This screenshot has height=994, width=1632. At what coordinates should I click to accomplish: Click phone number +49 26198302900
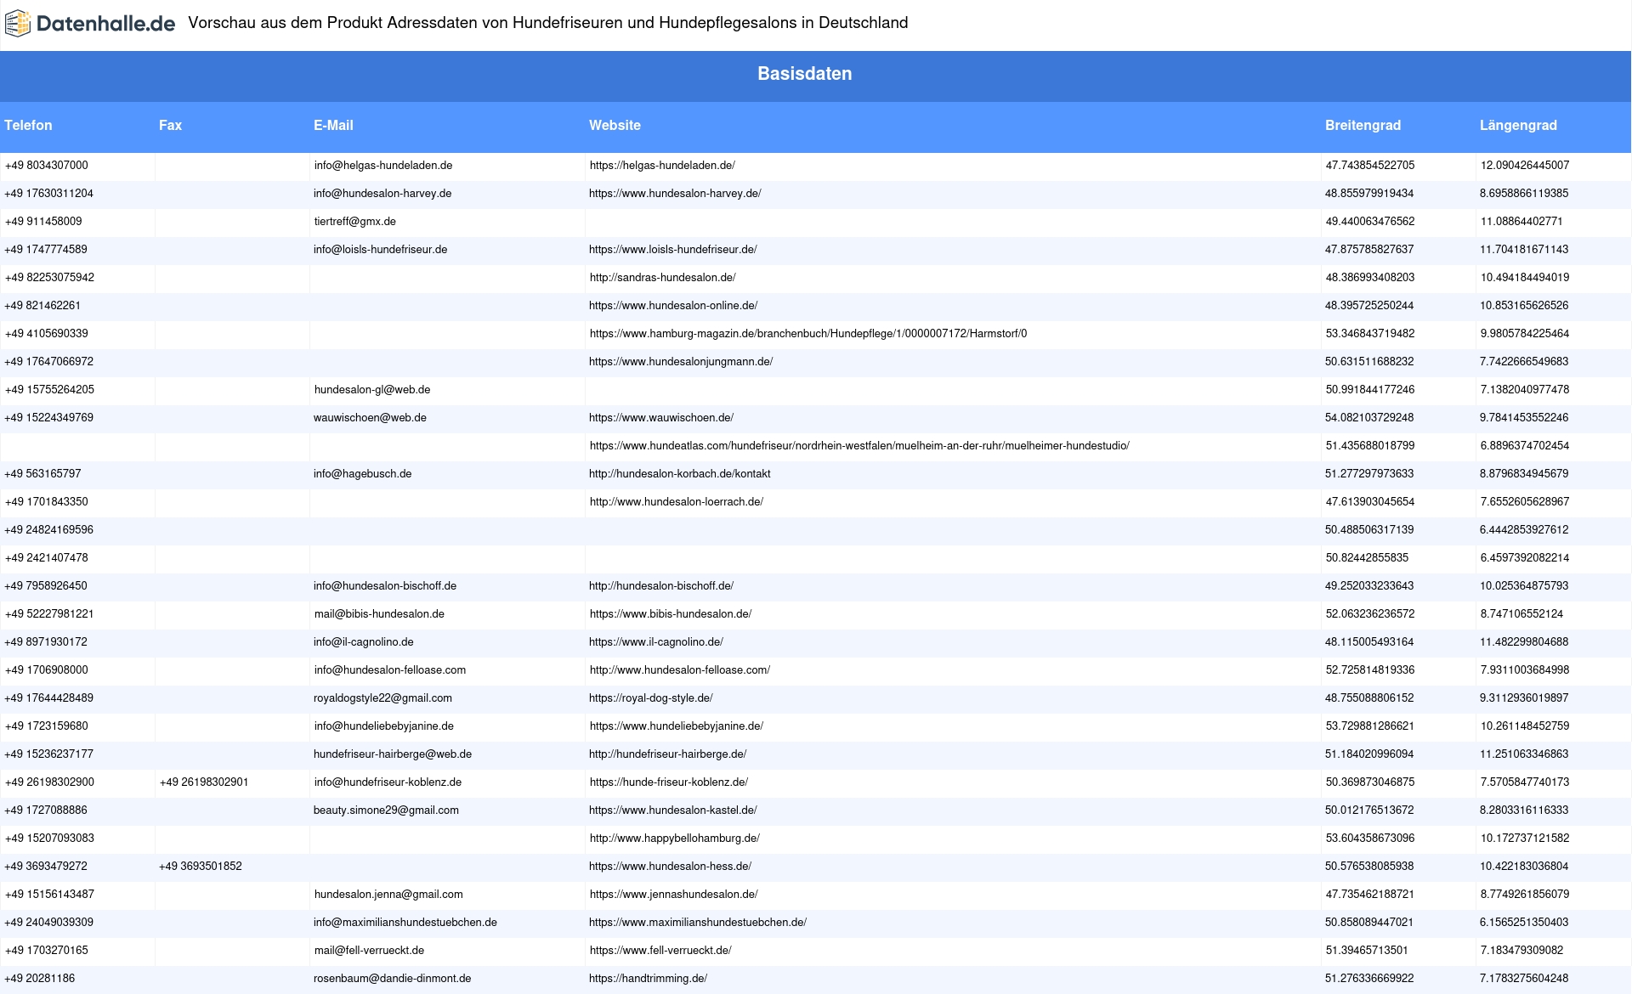click(x=50, y=782)
